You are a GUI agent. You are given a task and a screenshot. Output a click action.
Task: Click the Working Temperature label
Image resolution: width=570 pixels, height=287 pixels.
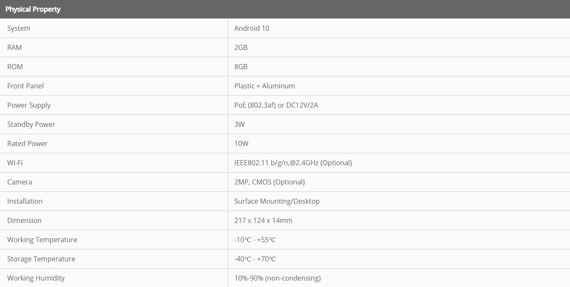42,240
